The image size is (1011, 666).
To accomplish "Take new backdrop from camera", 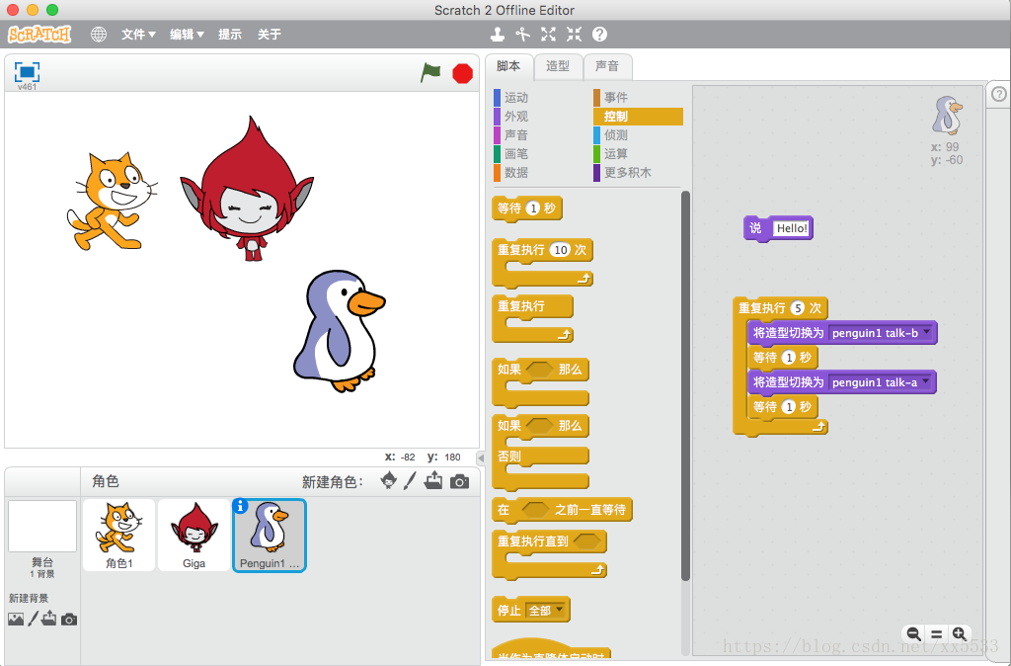I will tap(69, 620).
